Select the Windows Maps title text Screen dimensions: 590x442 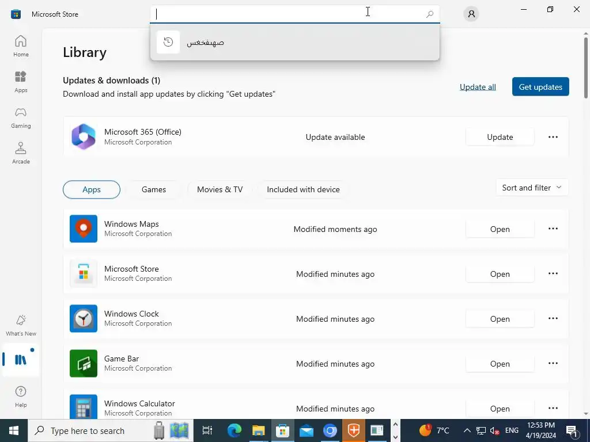pyautogui.click(x=131, y=224)
